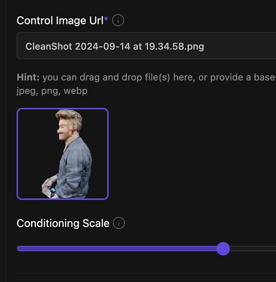
Task: Click the info icon beside Conditioning Scale
Action: pos(119,224)
